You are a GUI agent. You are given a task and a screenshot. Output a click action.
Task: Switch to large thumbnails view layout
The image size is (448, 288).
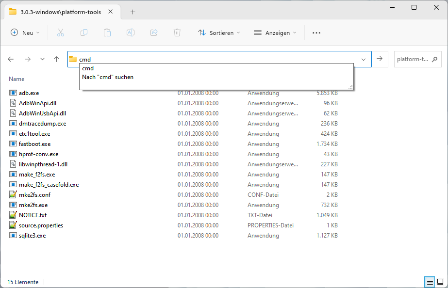(440, 282)
